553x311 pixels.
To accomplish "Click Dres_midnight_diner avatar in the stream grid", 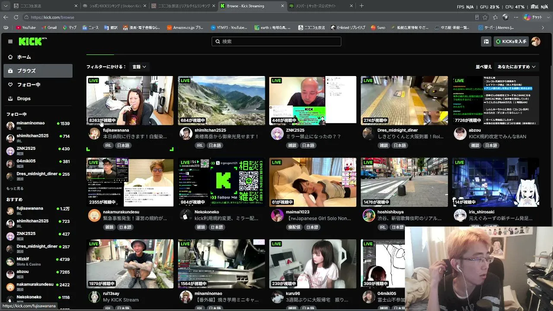I will [x=369, y=133].
